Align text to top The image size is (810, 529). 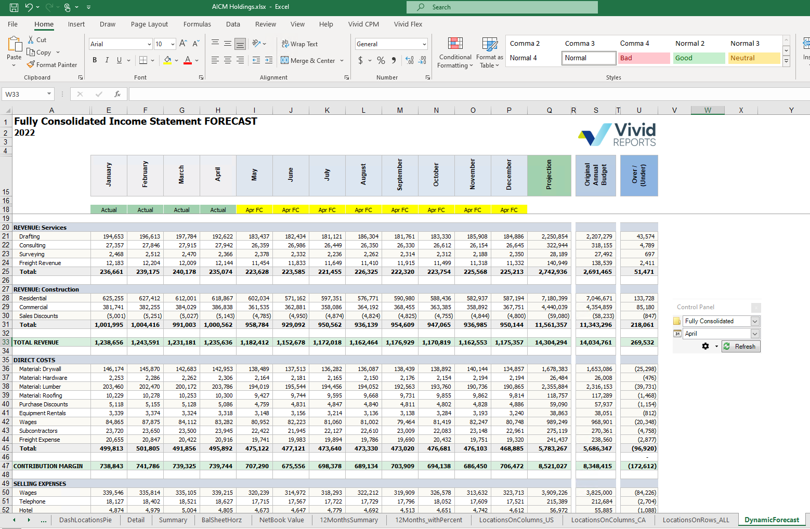(215, 44)
